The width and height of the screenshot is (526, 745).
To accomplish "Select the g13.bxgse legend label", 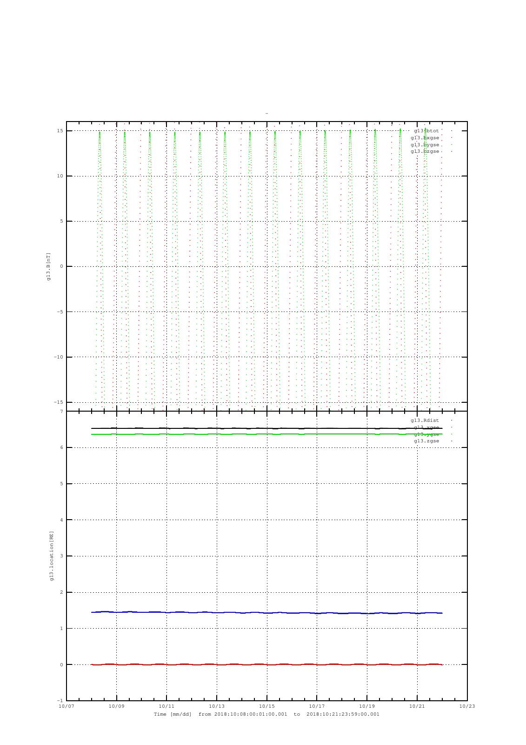I will click(x=425, y=138).
